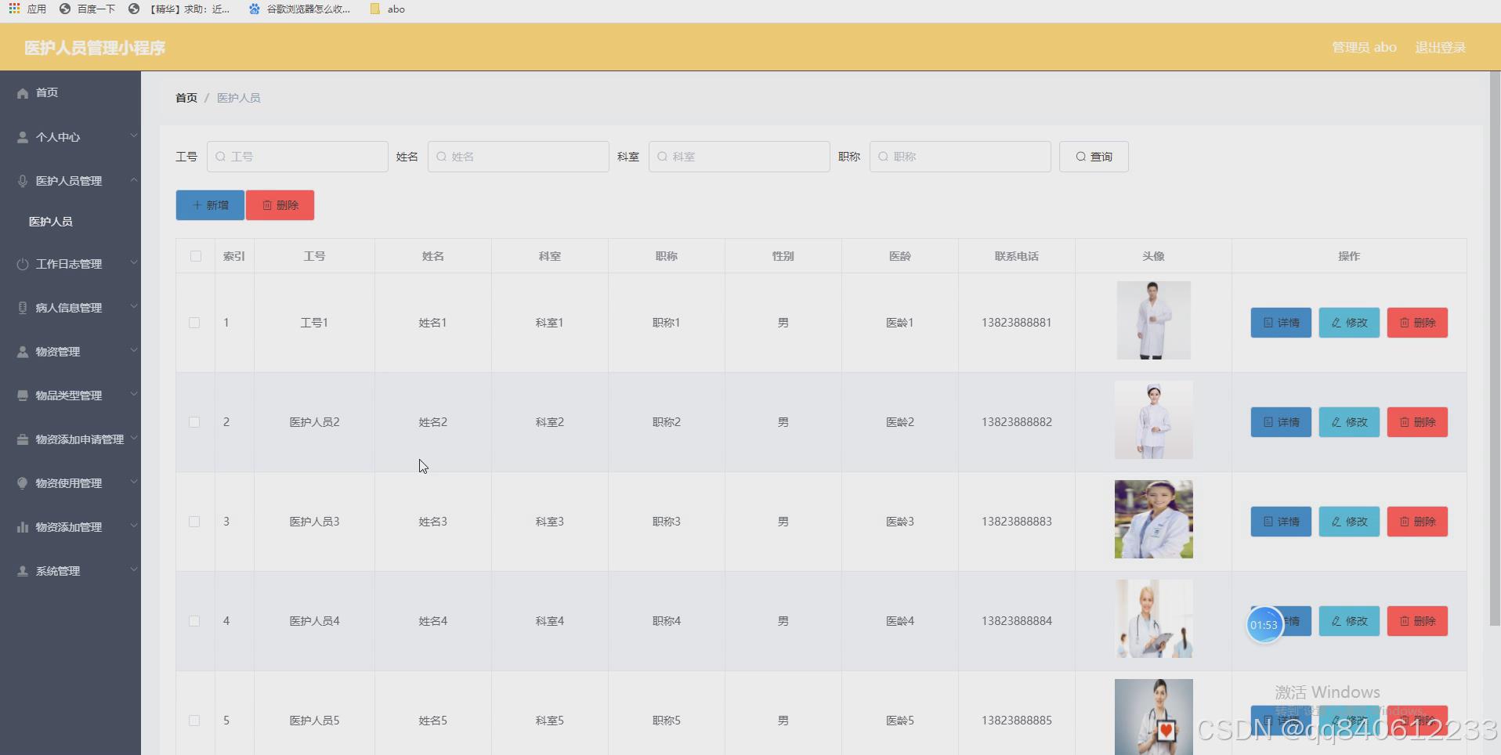Click the 新增 add button
Screen dimensions: 1501x755
click(x=210, y=205)
